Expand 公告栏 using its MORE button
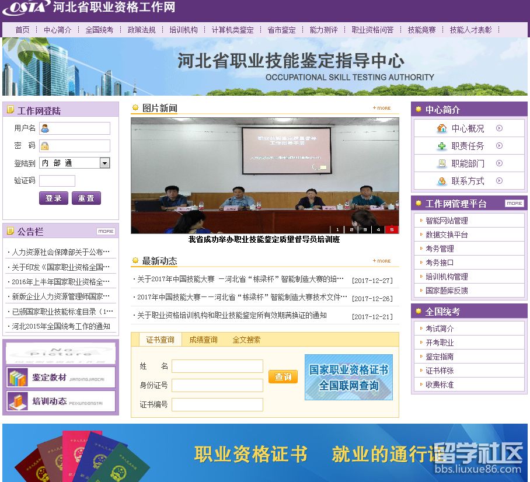 coord(106,231)
